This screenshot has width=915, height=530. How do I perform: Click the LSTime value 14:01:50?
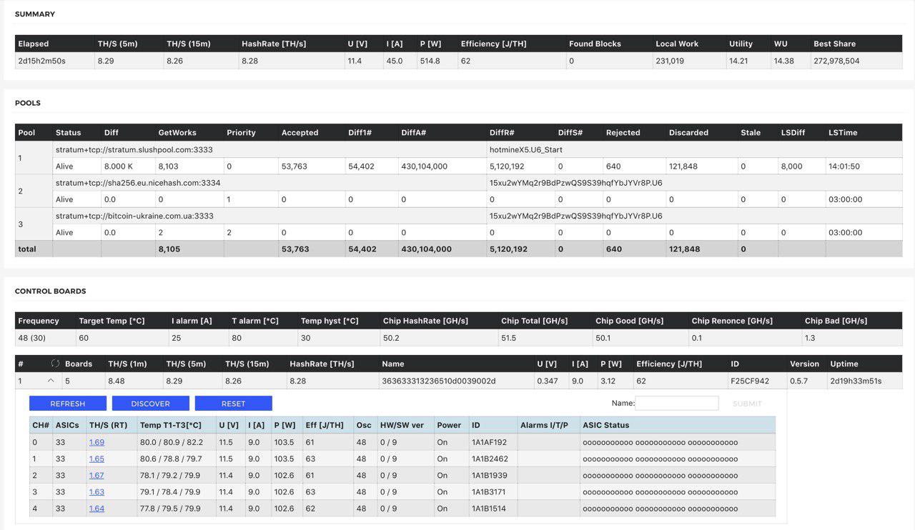(844, 166)
